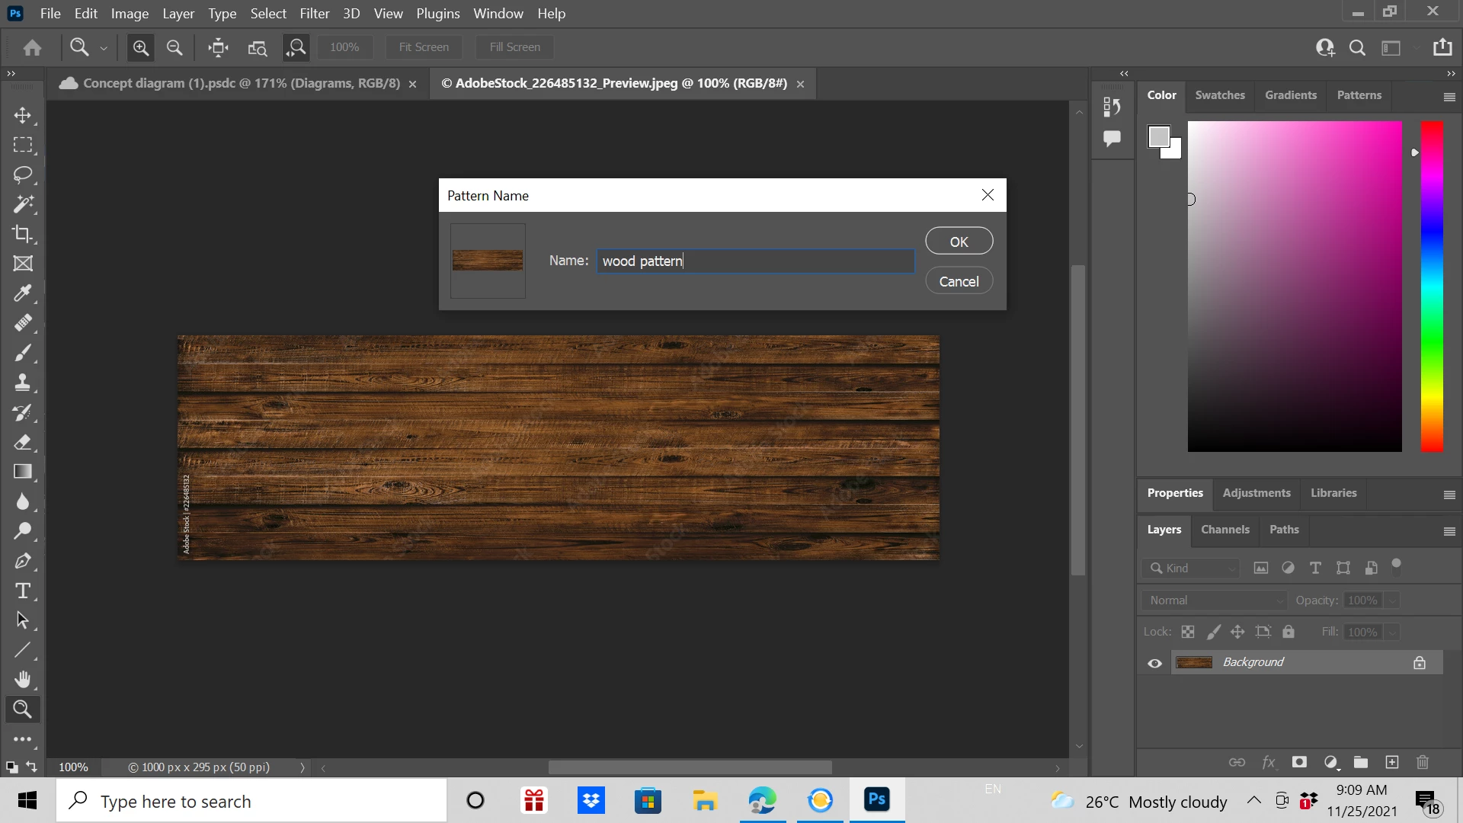Screen dimensions: 1463x823
Task: Open the Filter menu
Action: coord(314,14)
